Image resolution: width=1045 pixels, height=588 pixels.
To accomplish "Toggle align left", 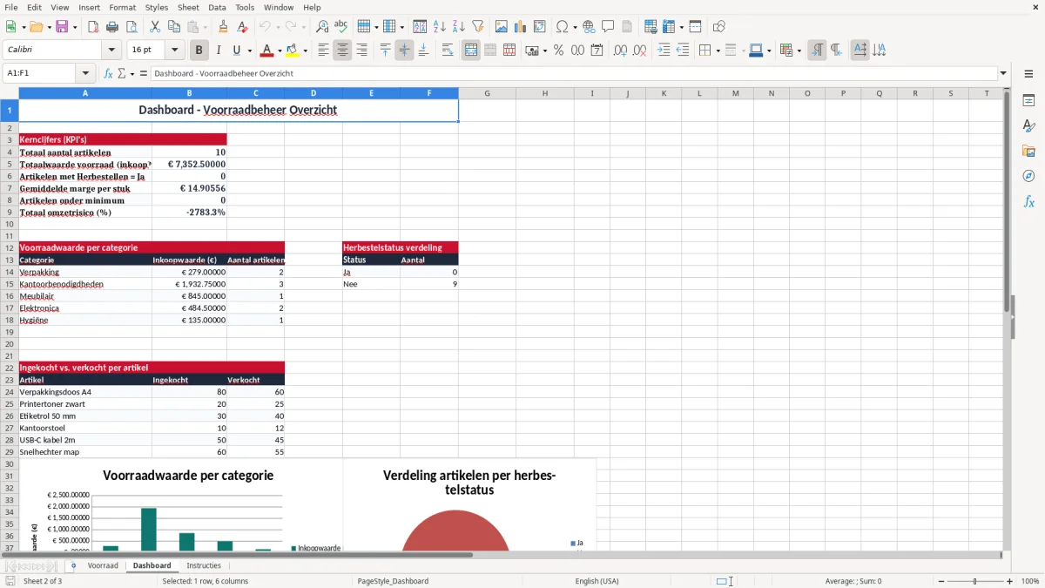I will coord(323,51).
